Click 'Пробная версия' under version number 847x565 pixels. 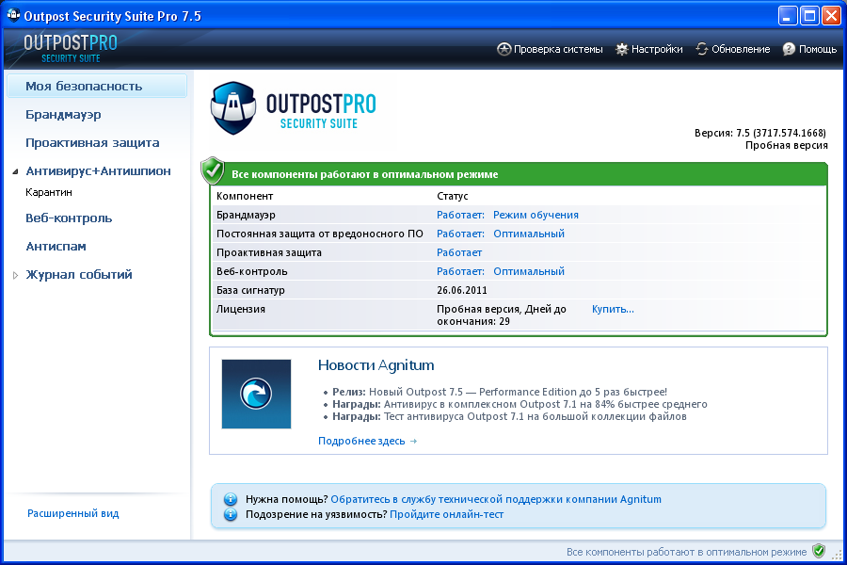tap(787, 145)
